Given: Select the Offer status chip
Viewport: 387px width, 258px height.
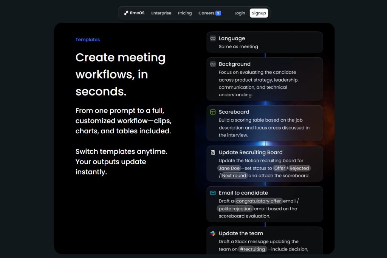Looking at the screenshot, I should [279, 168].
